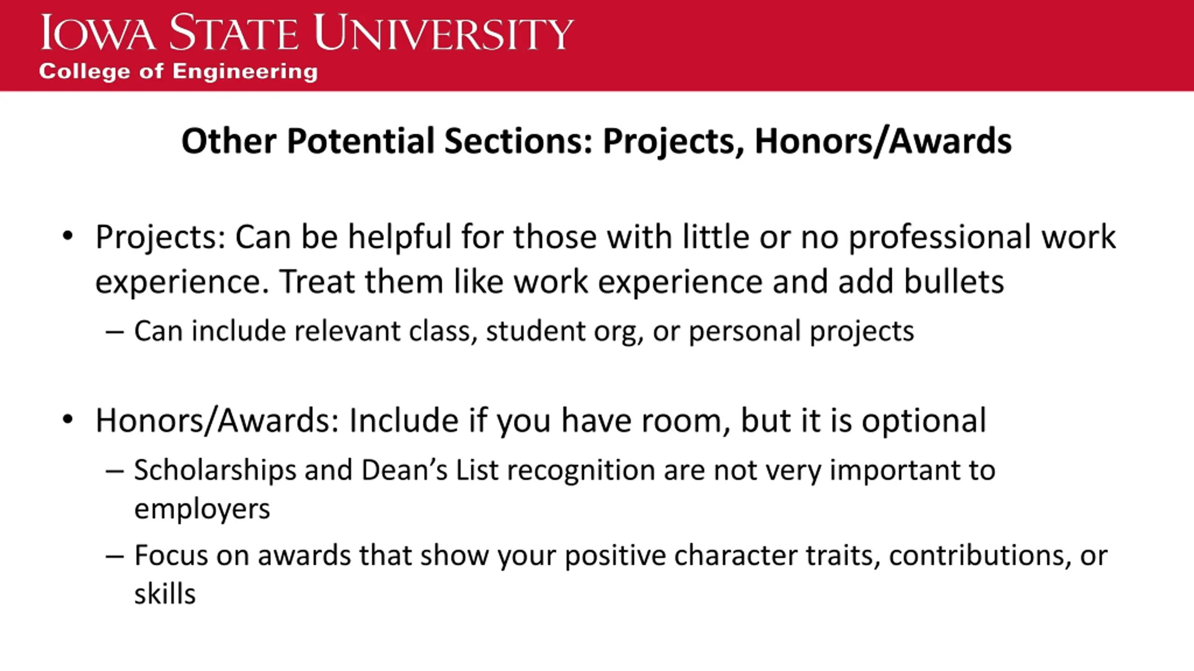This screenshot has width=1194, height=671.
Task: Click the dash before Scholarships and Dean's List
Action: point(115,471)
